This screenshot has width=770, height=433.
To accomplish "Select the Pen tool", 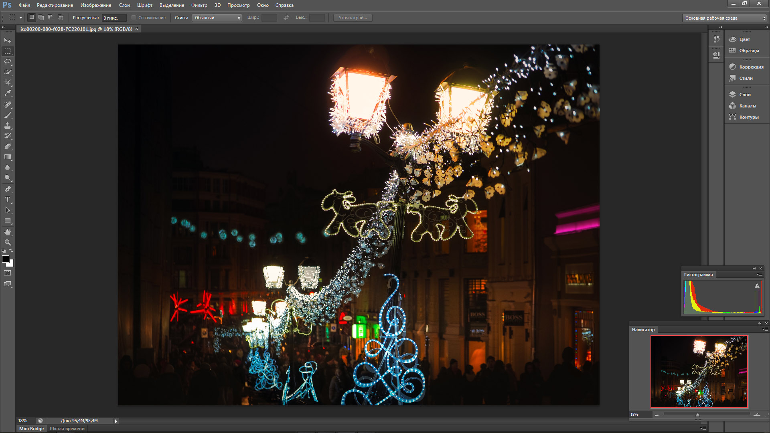I will 8,189.
